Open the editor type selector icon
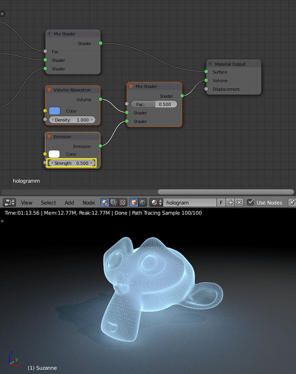The image size is (296, 374). tap(9, 202)
